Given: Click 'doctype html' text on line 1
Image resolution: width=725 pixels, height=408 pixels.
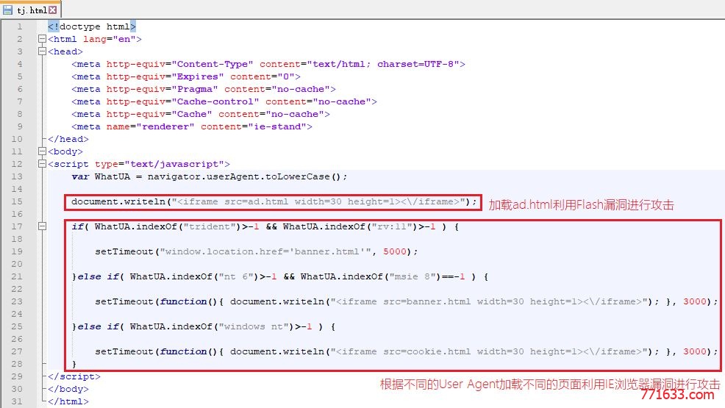Looking at the screenshot, I should (x=95, y=26).
